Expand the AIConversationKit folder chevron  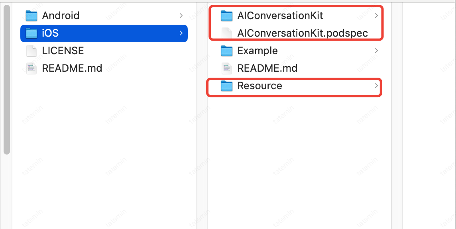coord(376,16)
